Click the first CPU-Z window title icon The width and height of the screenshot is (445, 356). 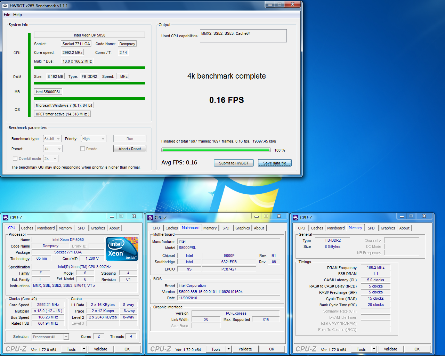(6, 217)
